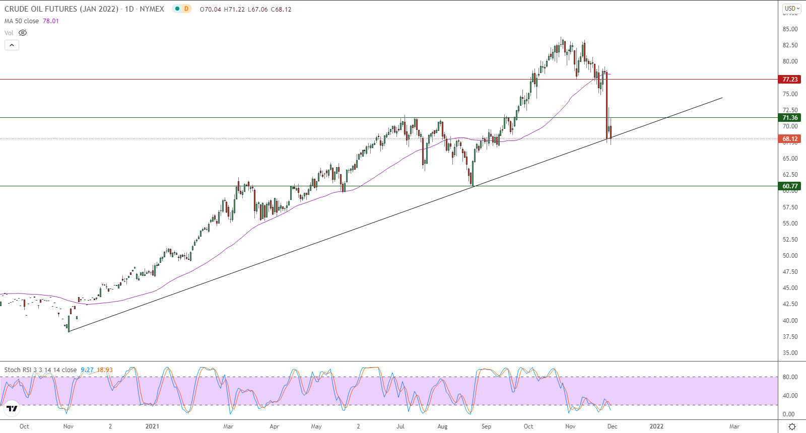Click the green market status dot

point(177,9)
